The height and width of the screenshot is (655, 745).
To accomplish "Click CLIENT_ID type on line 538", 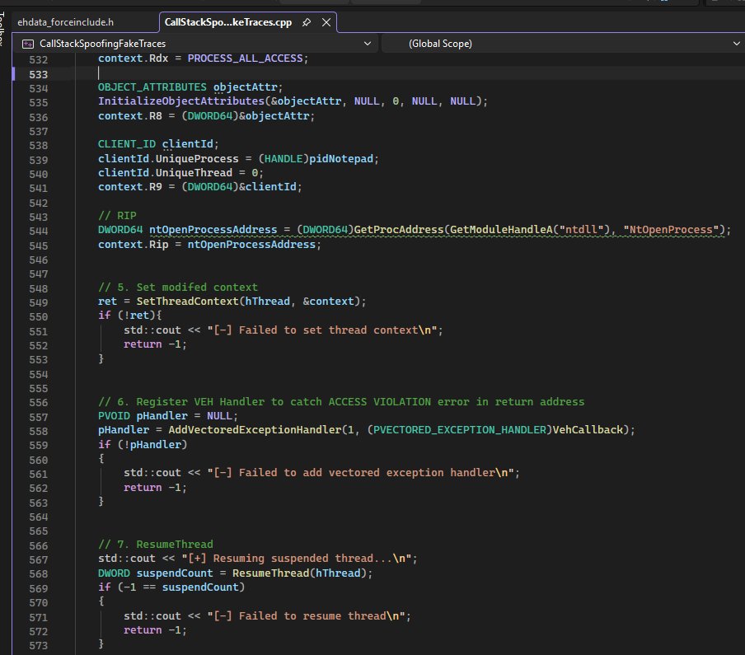I will [126, 143].
